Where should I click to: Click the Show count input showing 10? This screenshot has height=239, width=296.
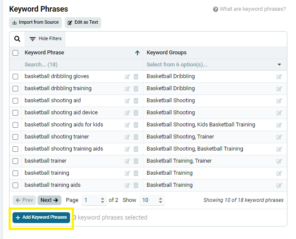(x=152, y=200)
